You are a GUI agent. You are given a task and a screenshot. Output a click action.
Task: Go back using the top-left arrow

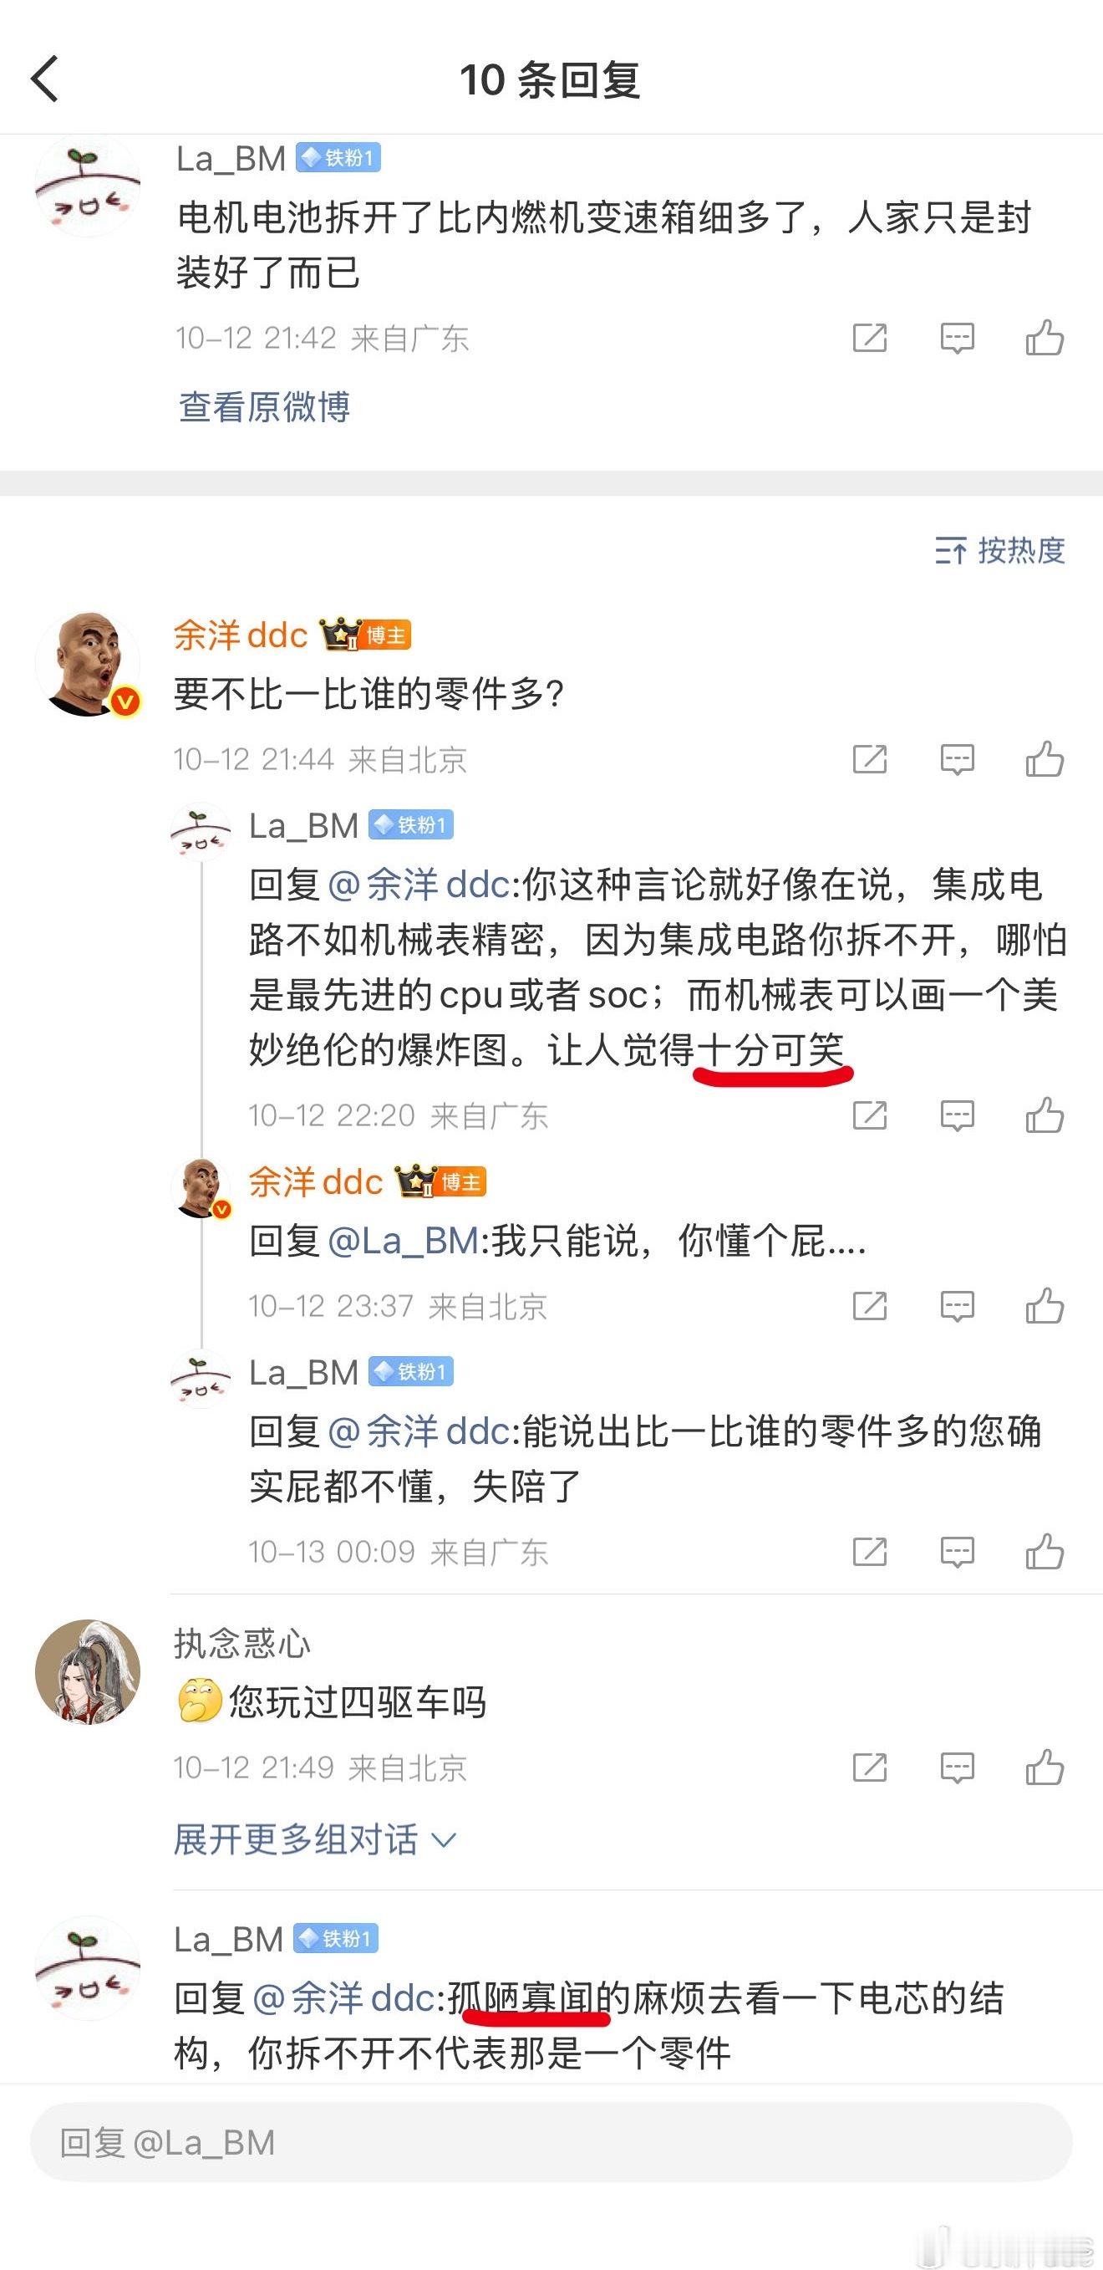pos(45,79)
